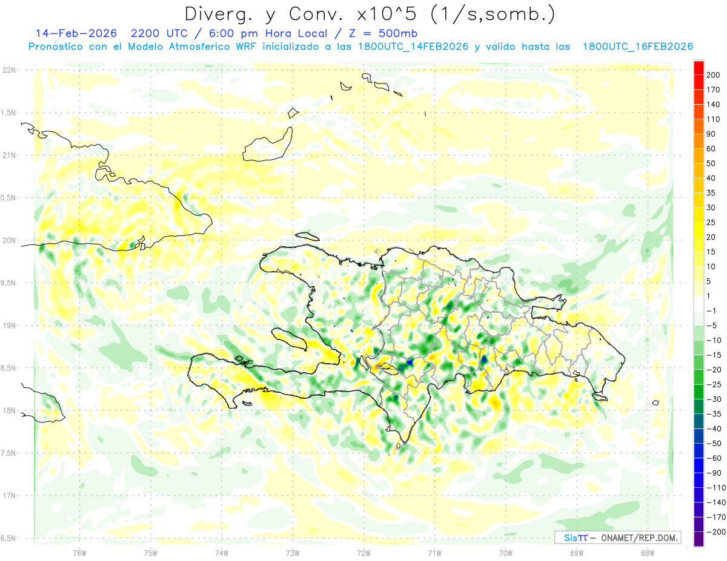Click the '-1' colorbar label

tap(712, 310)
